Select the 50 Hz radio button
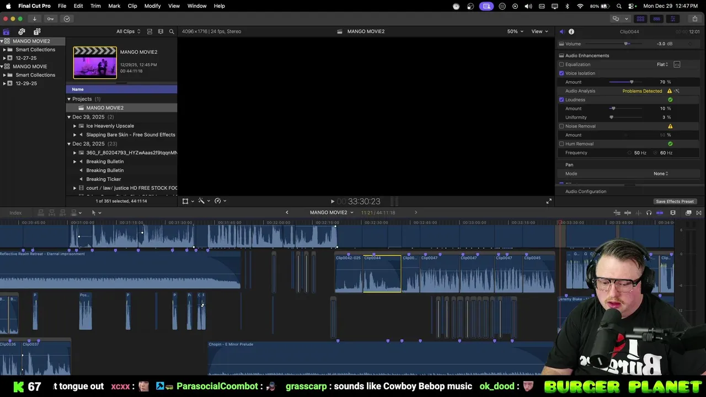Screen dimensions: 706x397 [630, 153]
